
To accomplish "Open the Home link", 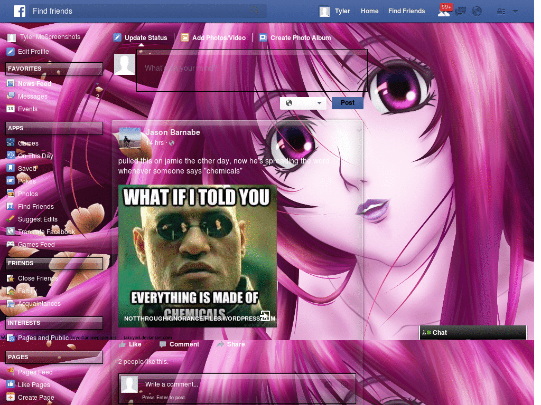I will (x=369, y=11).
